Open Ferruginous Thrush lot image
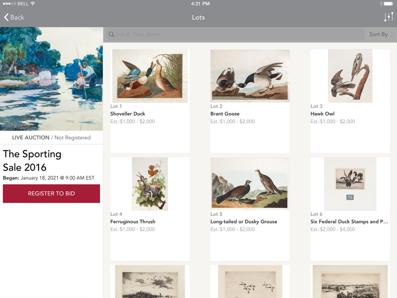Viewport: 397px width, 298px height. (150, 184)
